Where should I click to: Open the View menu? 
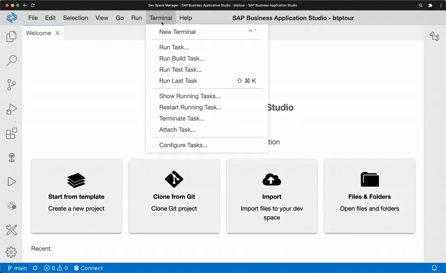pos(102,18)
